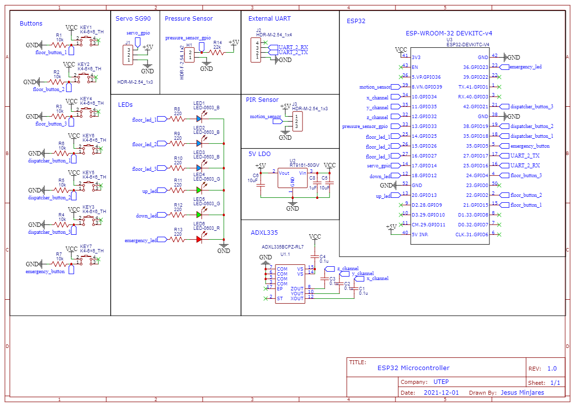Select capacitor C1 on x_channel output
The height and width of the screenshot is (407, 575).
(x=354, y=288)
